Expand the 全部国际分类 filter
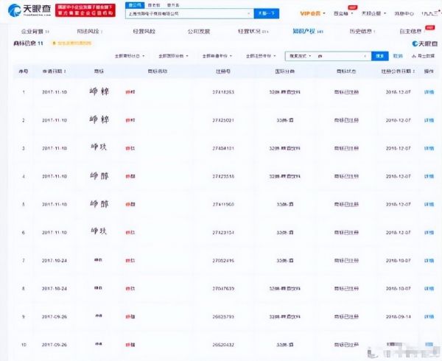The height and width of the screenshot is (361, 442). (x=173, y=56)
